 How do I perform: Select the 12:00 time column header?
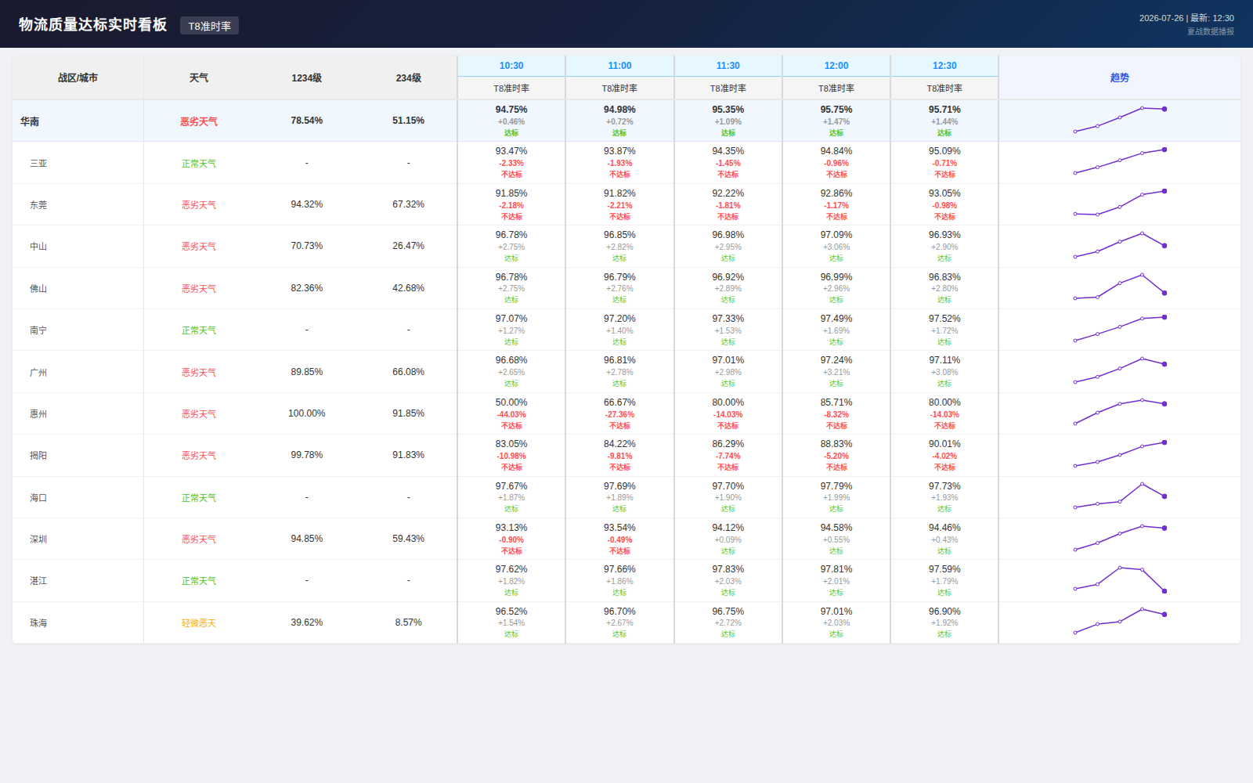(x=836, y=66)
